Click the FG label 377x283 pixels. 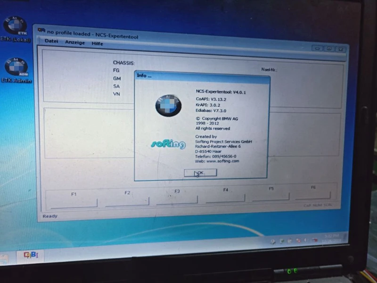pos(116,70)
